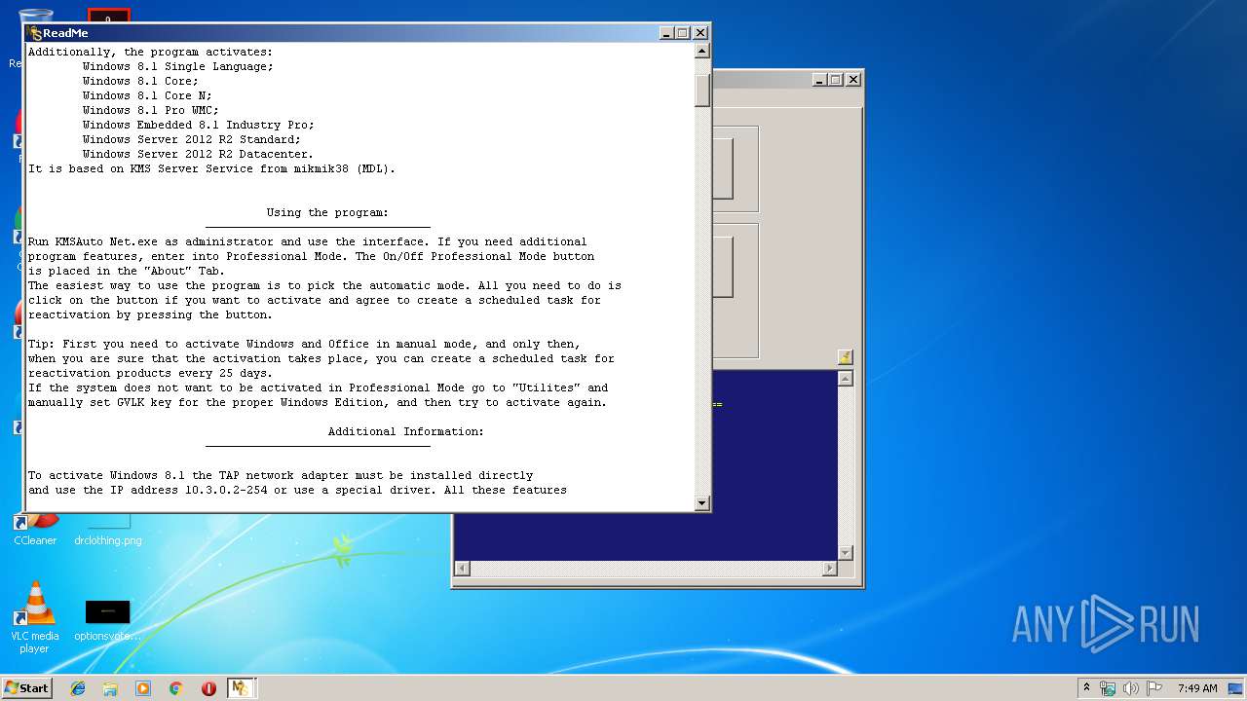
Task: Select the drclothing.png desktop file
Action: 107,532
